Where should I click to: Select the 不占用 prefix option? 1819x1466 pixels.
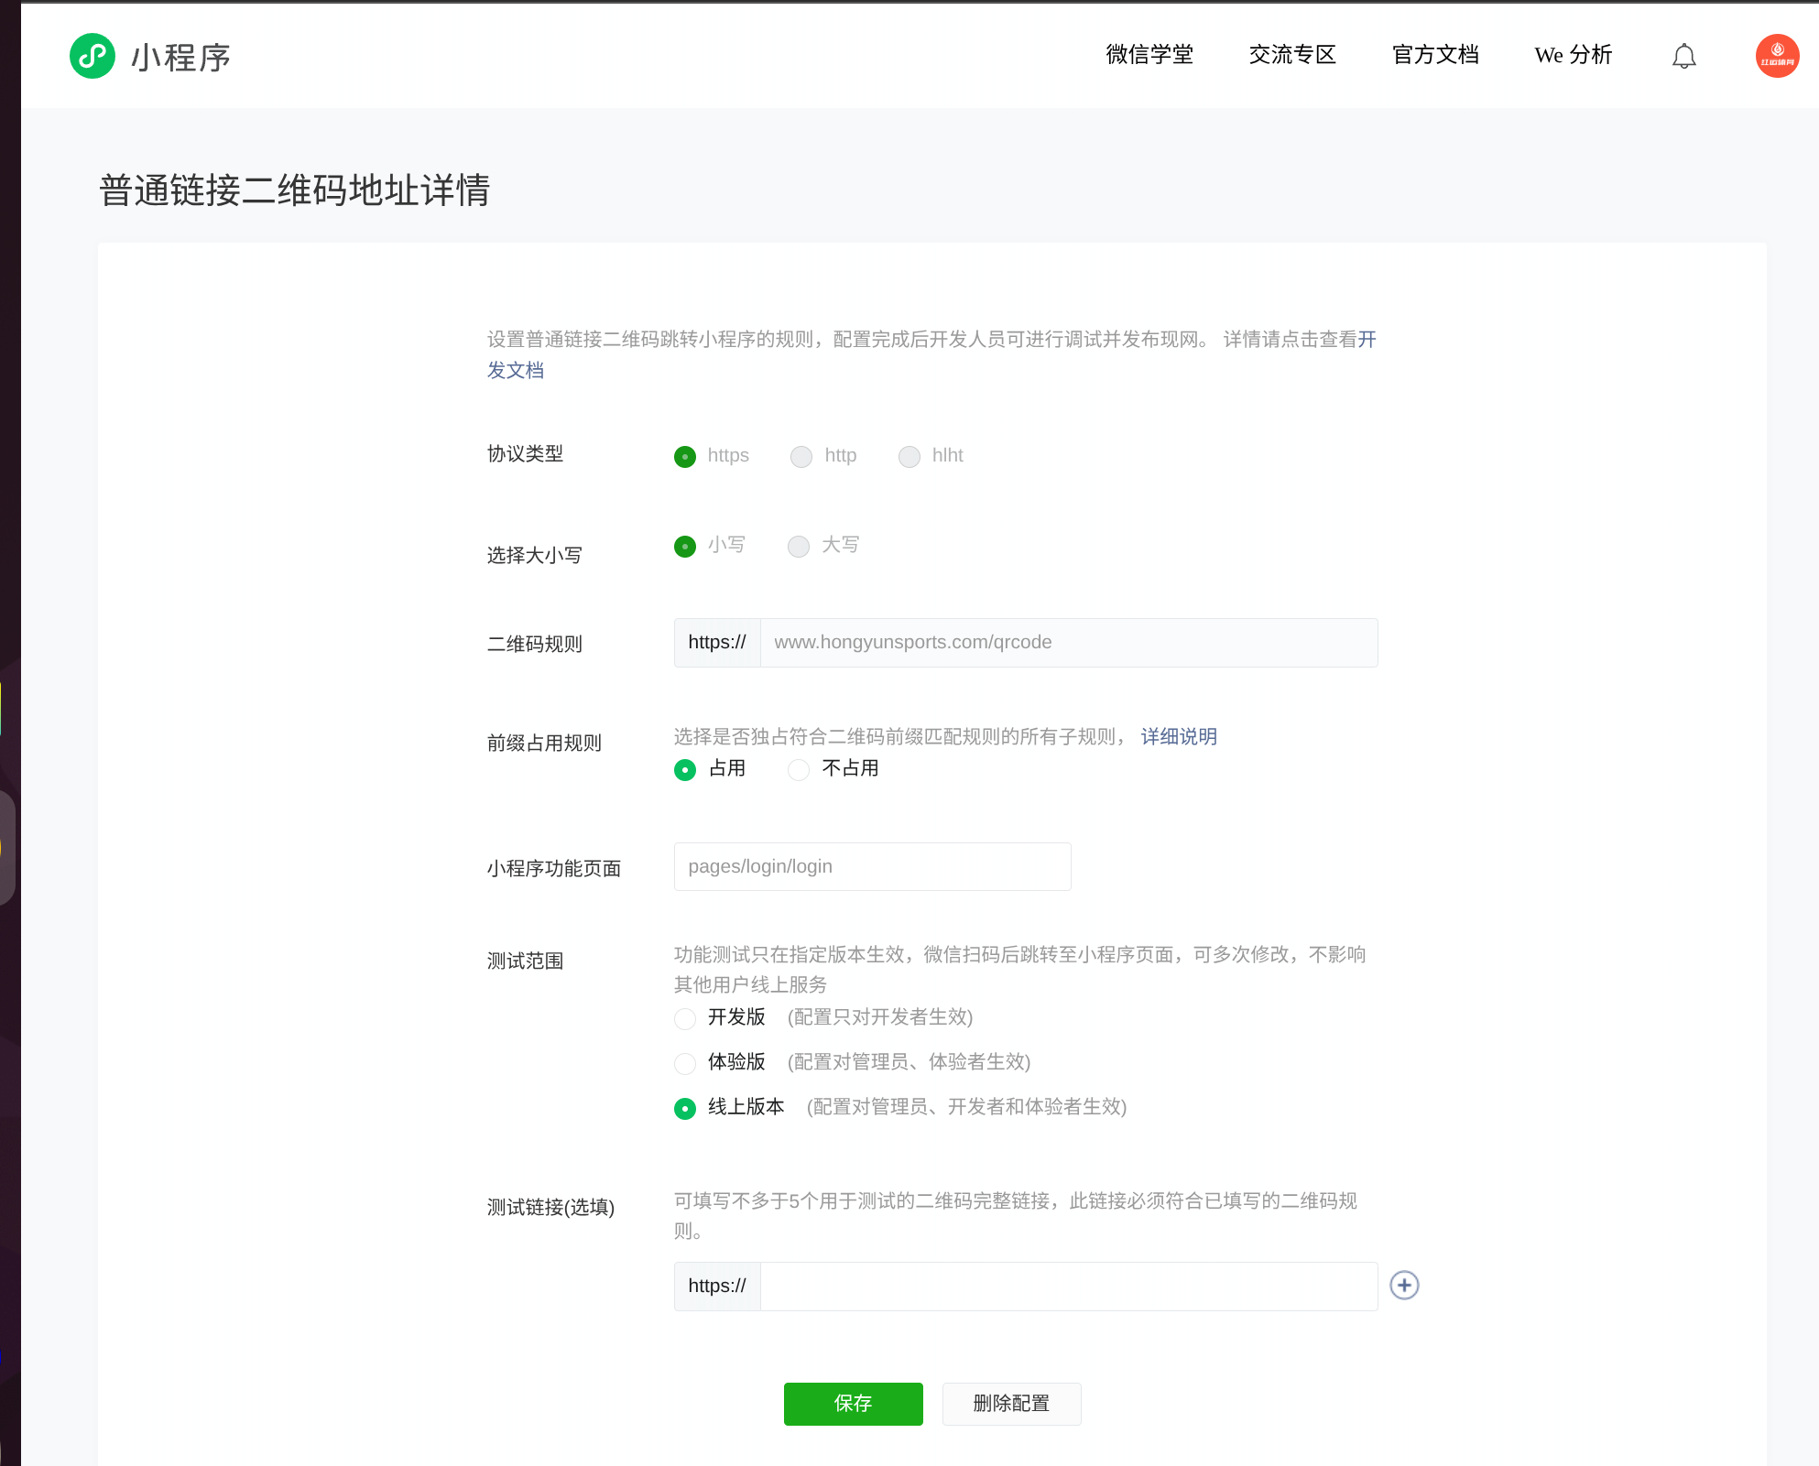(799, 769)
